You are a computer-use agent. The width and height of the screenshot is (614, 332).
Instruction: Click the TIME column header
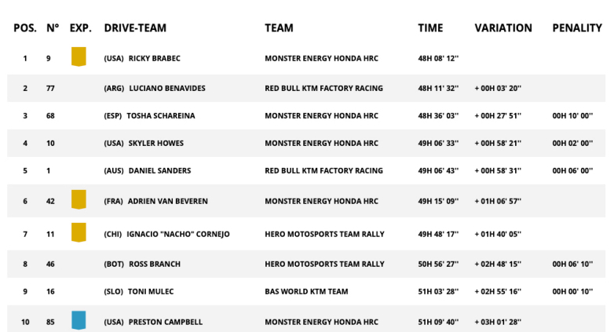point(430,28)
